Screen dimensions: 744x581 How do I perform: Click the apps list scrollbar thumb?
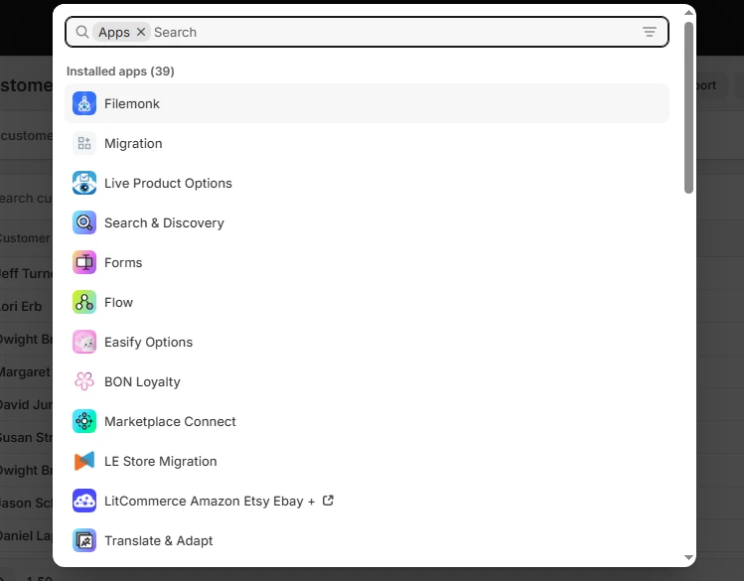click(689, 107)
